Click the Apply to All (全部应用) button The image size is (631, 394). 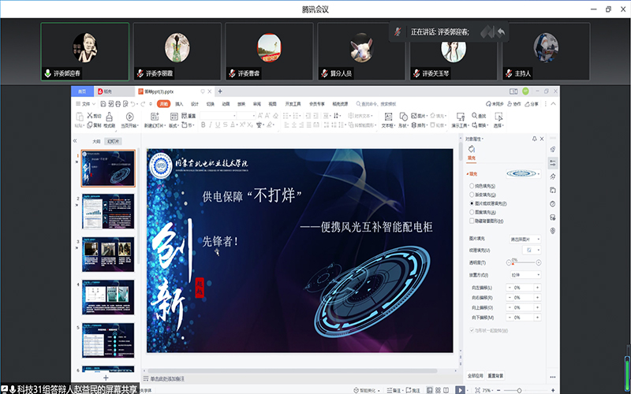(x=475, y=375)
